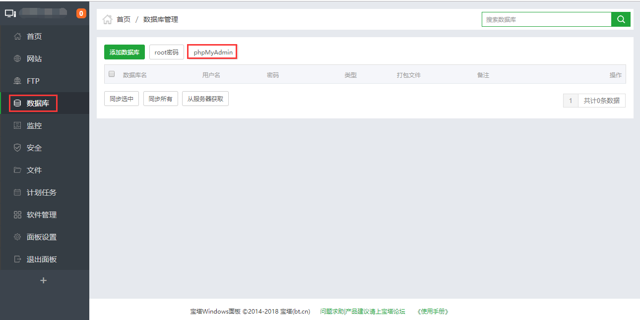Launch phpMyAdmin from the toolbar
640x320 pixels.
point(213,52)
